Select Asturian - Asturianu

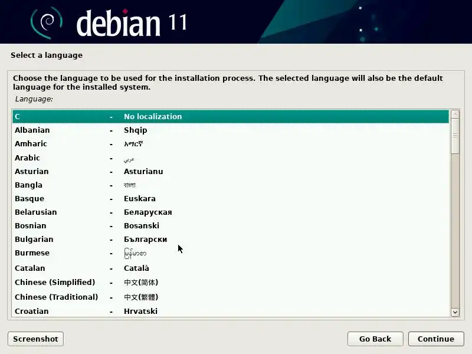pos(231,171)
